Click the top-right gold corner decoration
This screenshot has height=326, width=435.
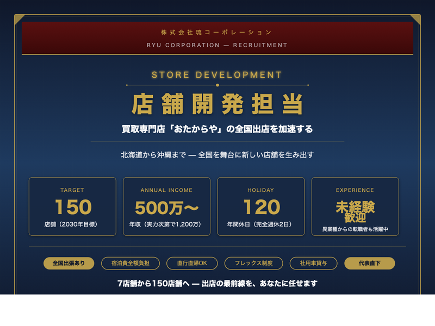(x=416, y=19)
